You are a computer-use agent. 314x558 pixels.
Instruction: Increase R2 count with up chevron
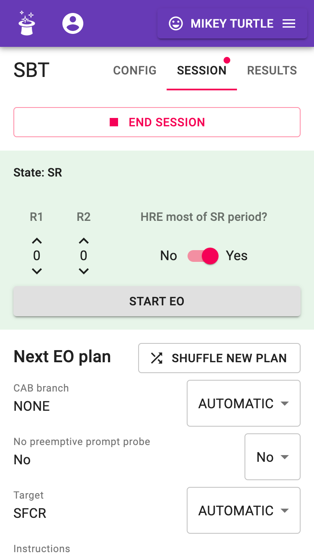coord(84,241)
